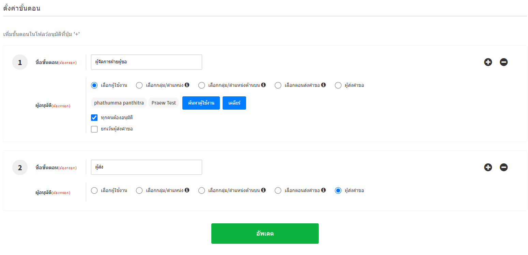
Task: Choose เลือกผู้ใช้งาน radio in step 2
Action: (94, 190)
